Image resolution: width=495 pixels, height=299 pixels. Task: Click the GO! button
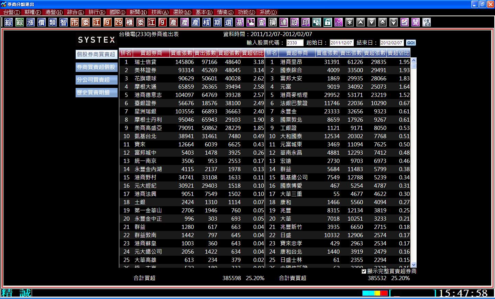(411, 43)
